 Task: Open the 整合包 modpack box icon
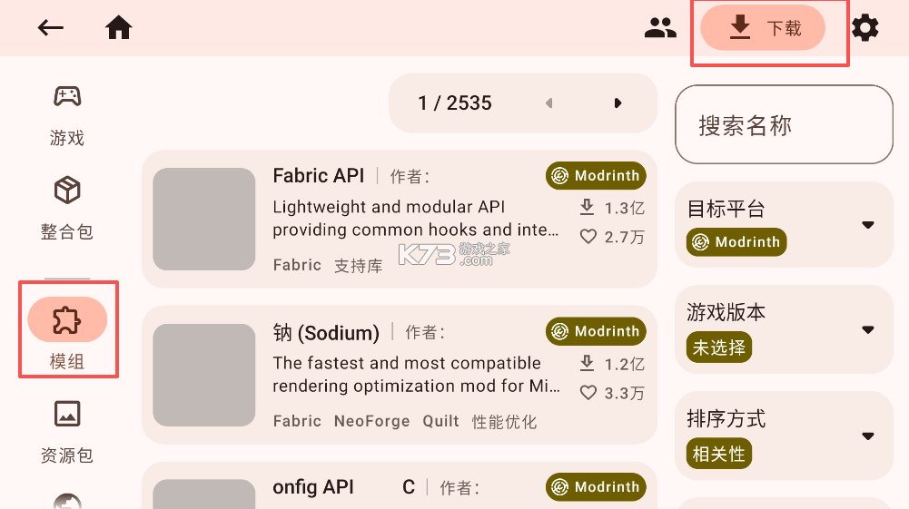pos(67,191)
